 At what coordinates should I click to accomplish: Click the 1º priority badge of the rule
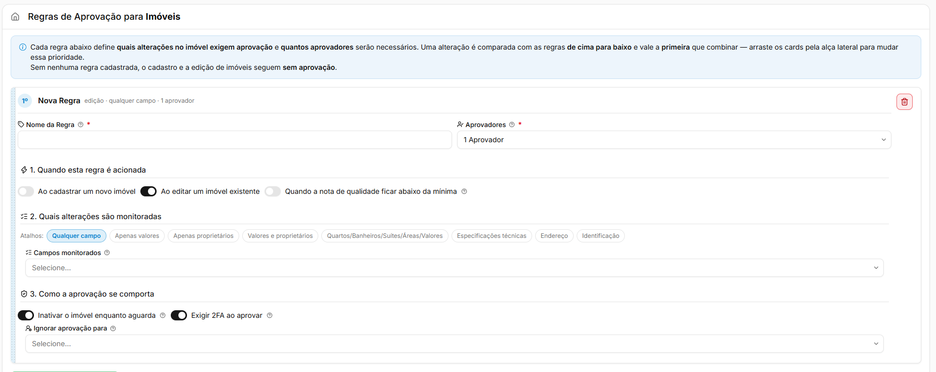tap(25, 101)
